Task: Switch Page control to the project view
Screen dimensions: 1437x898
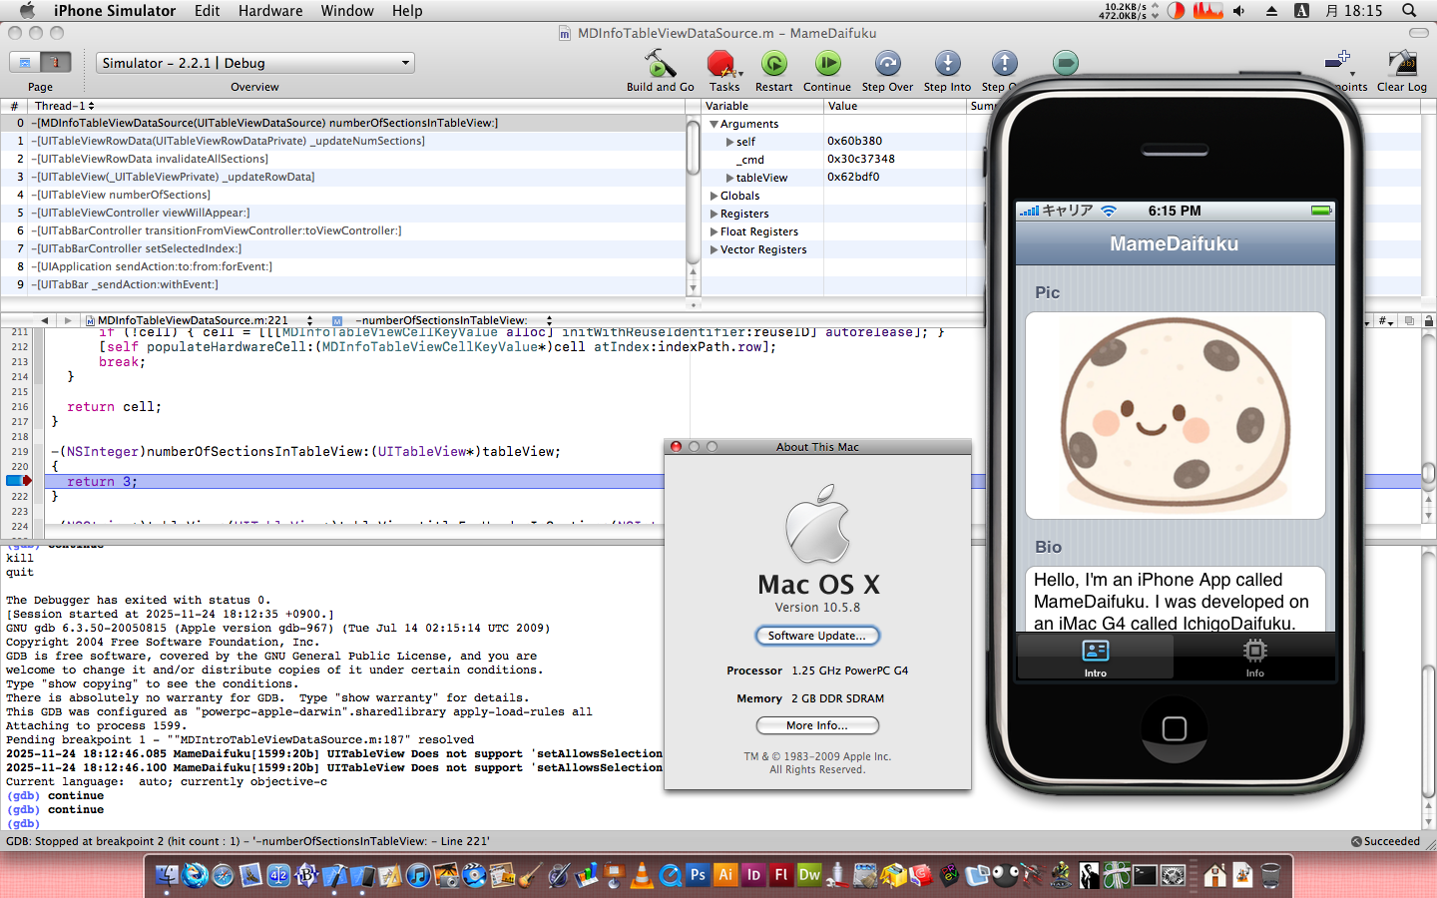Action: 25,63
